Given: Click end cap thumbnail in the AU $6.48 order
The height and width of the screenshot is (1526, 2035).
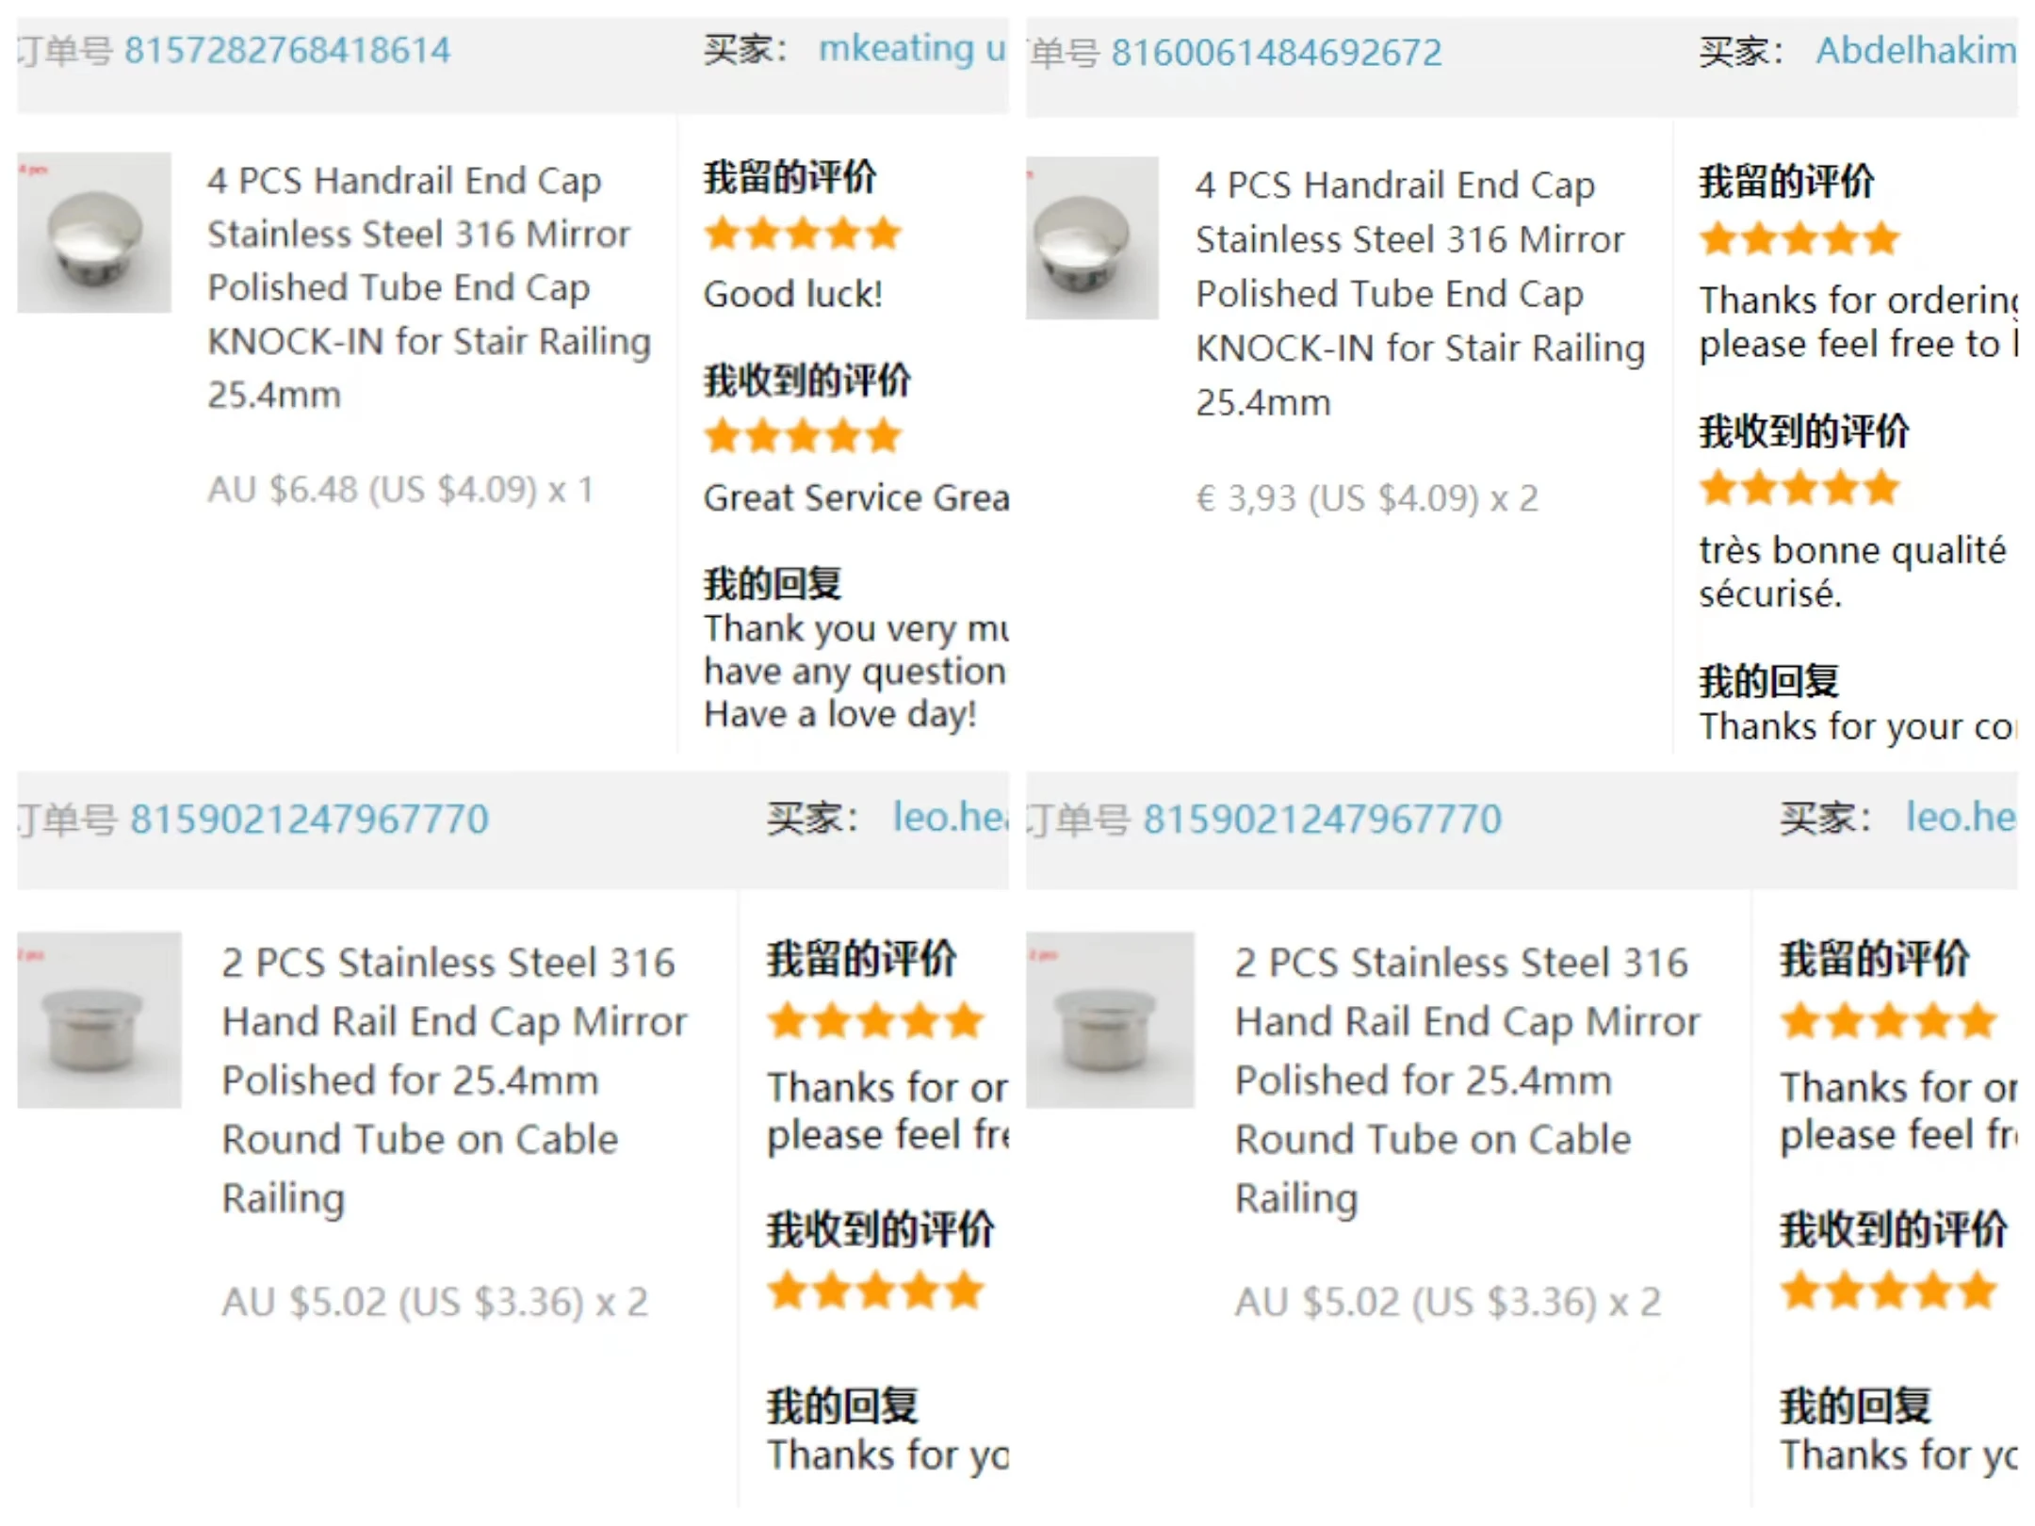Looking at the screenshot, I should tap(94, 233).
